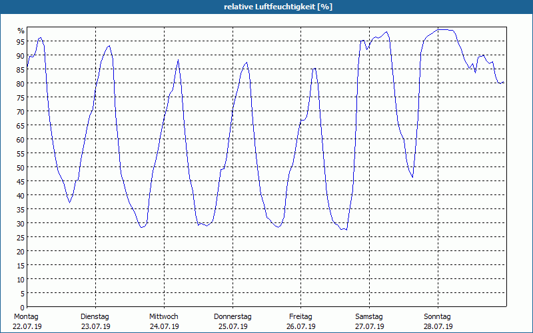Viewport: 533px width, 333px height.
Task: Click the 90 axis value
Action: pyautogui.click(x=21, y=56)
